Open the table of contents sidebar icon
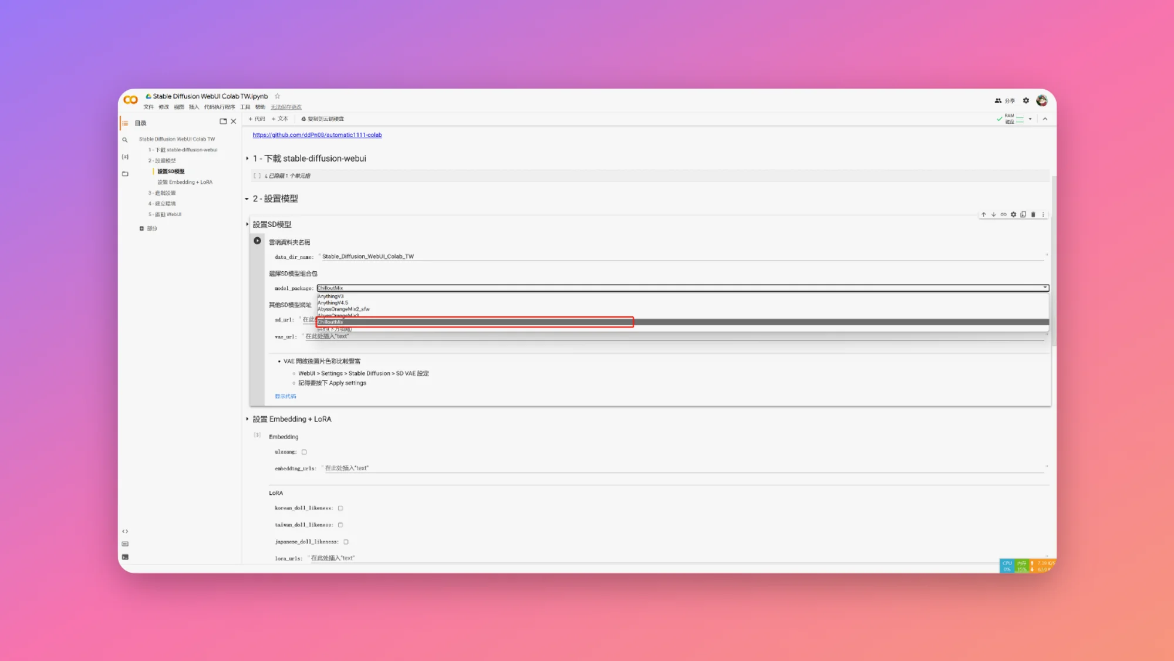 tap(125, 123)
